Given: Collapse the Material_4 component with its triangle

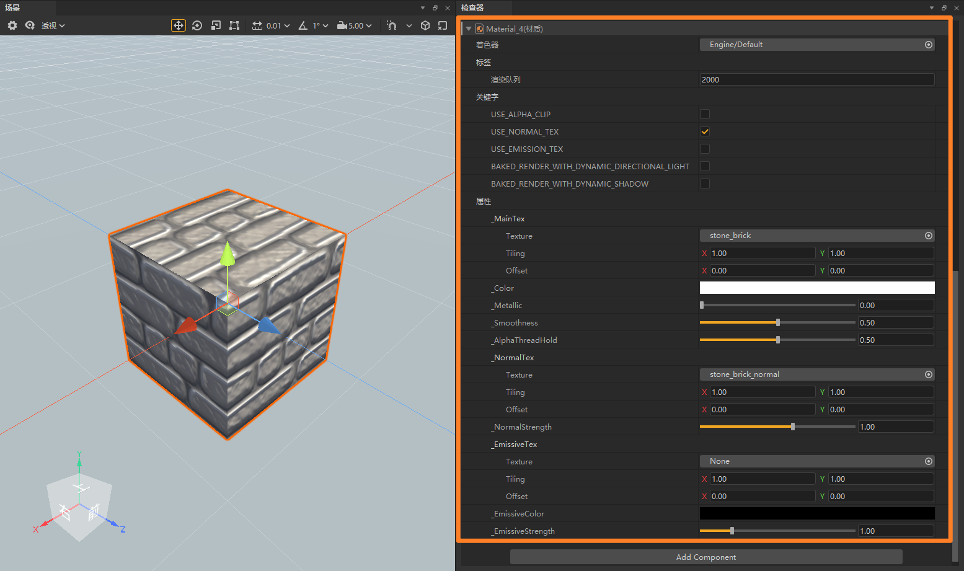Looking at the screenshot, I should (x=469, y=29).
